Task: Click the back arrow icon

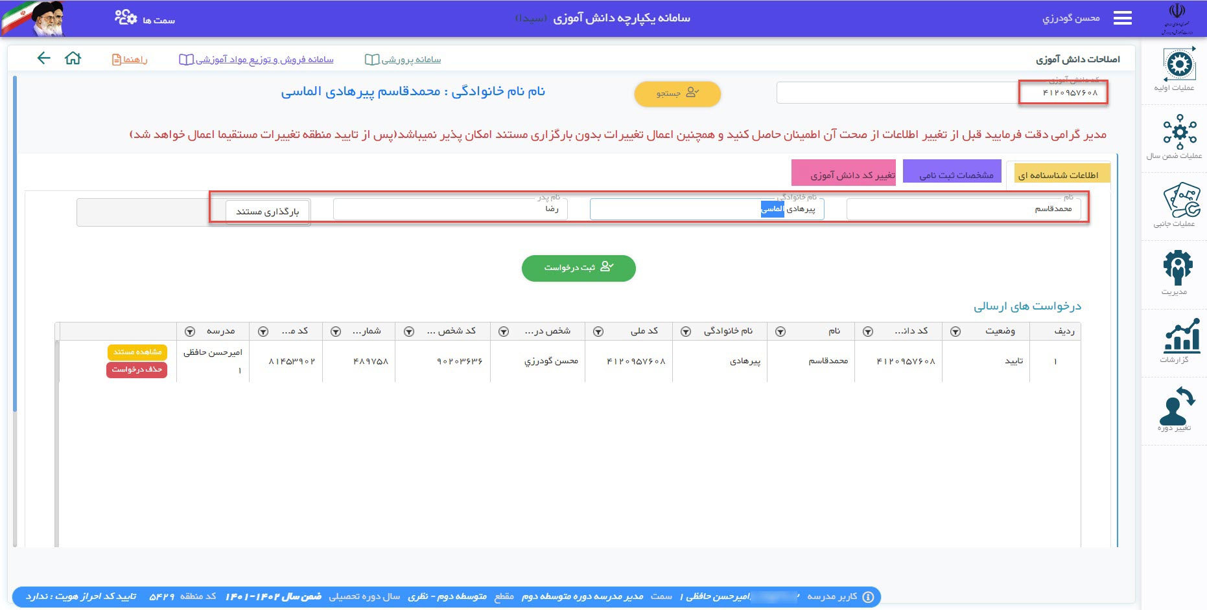Action: pos(43,59)
